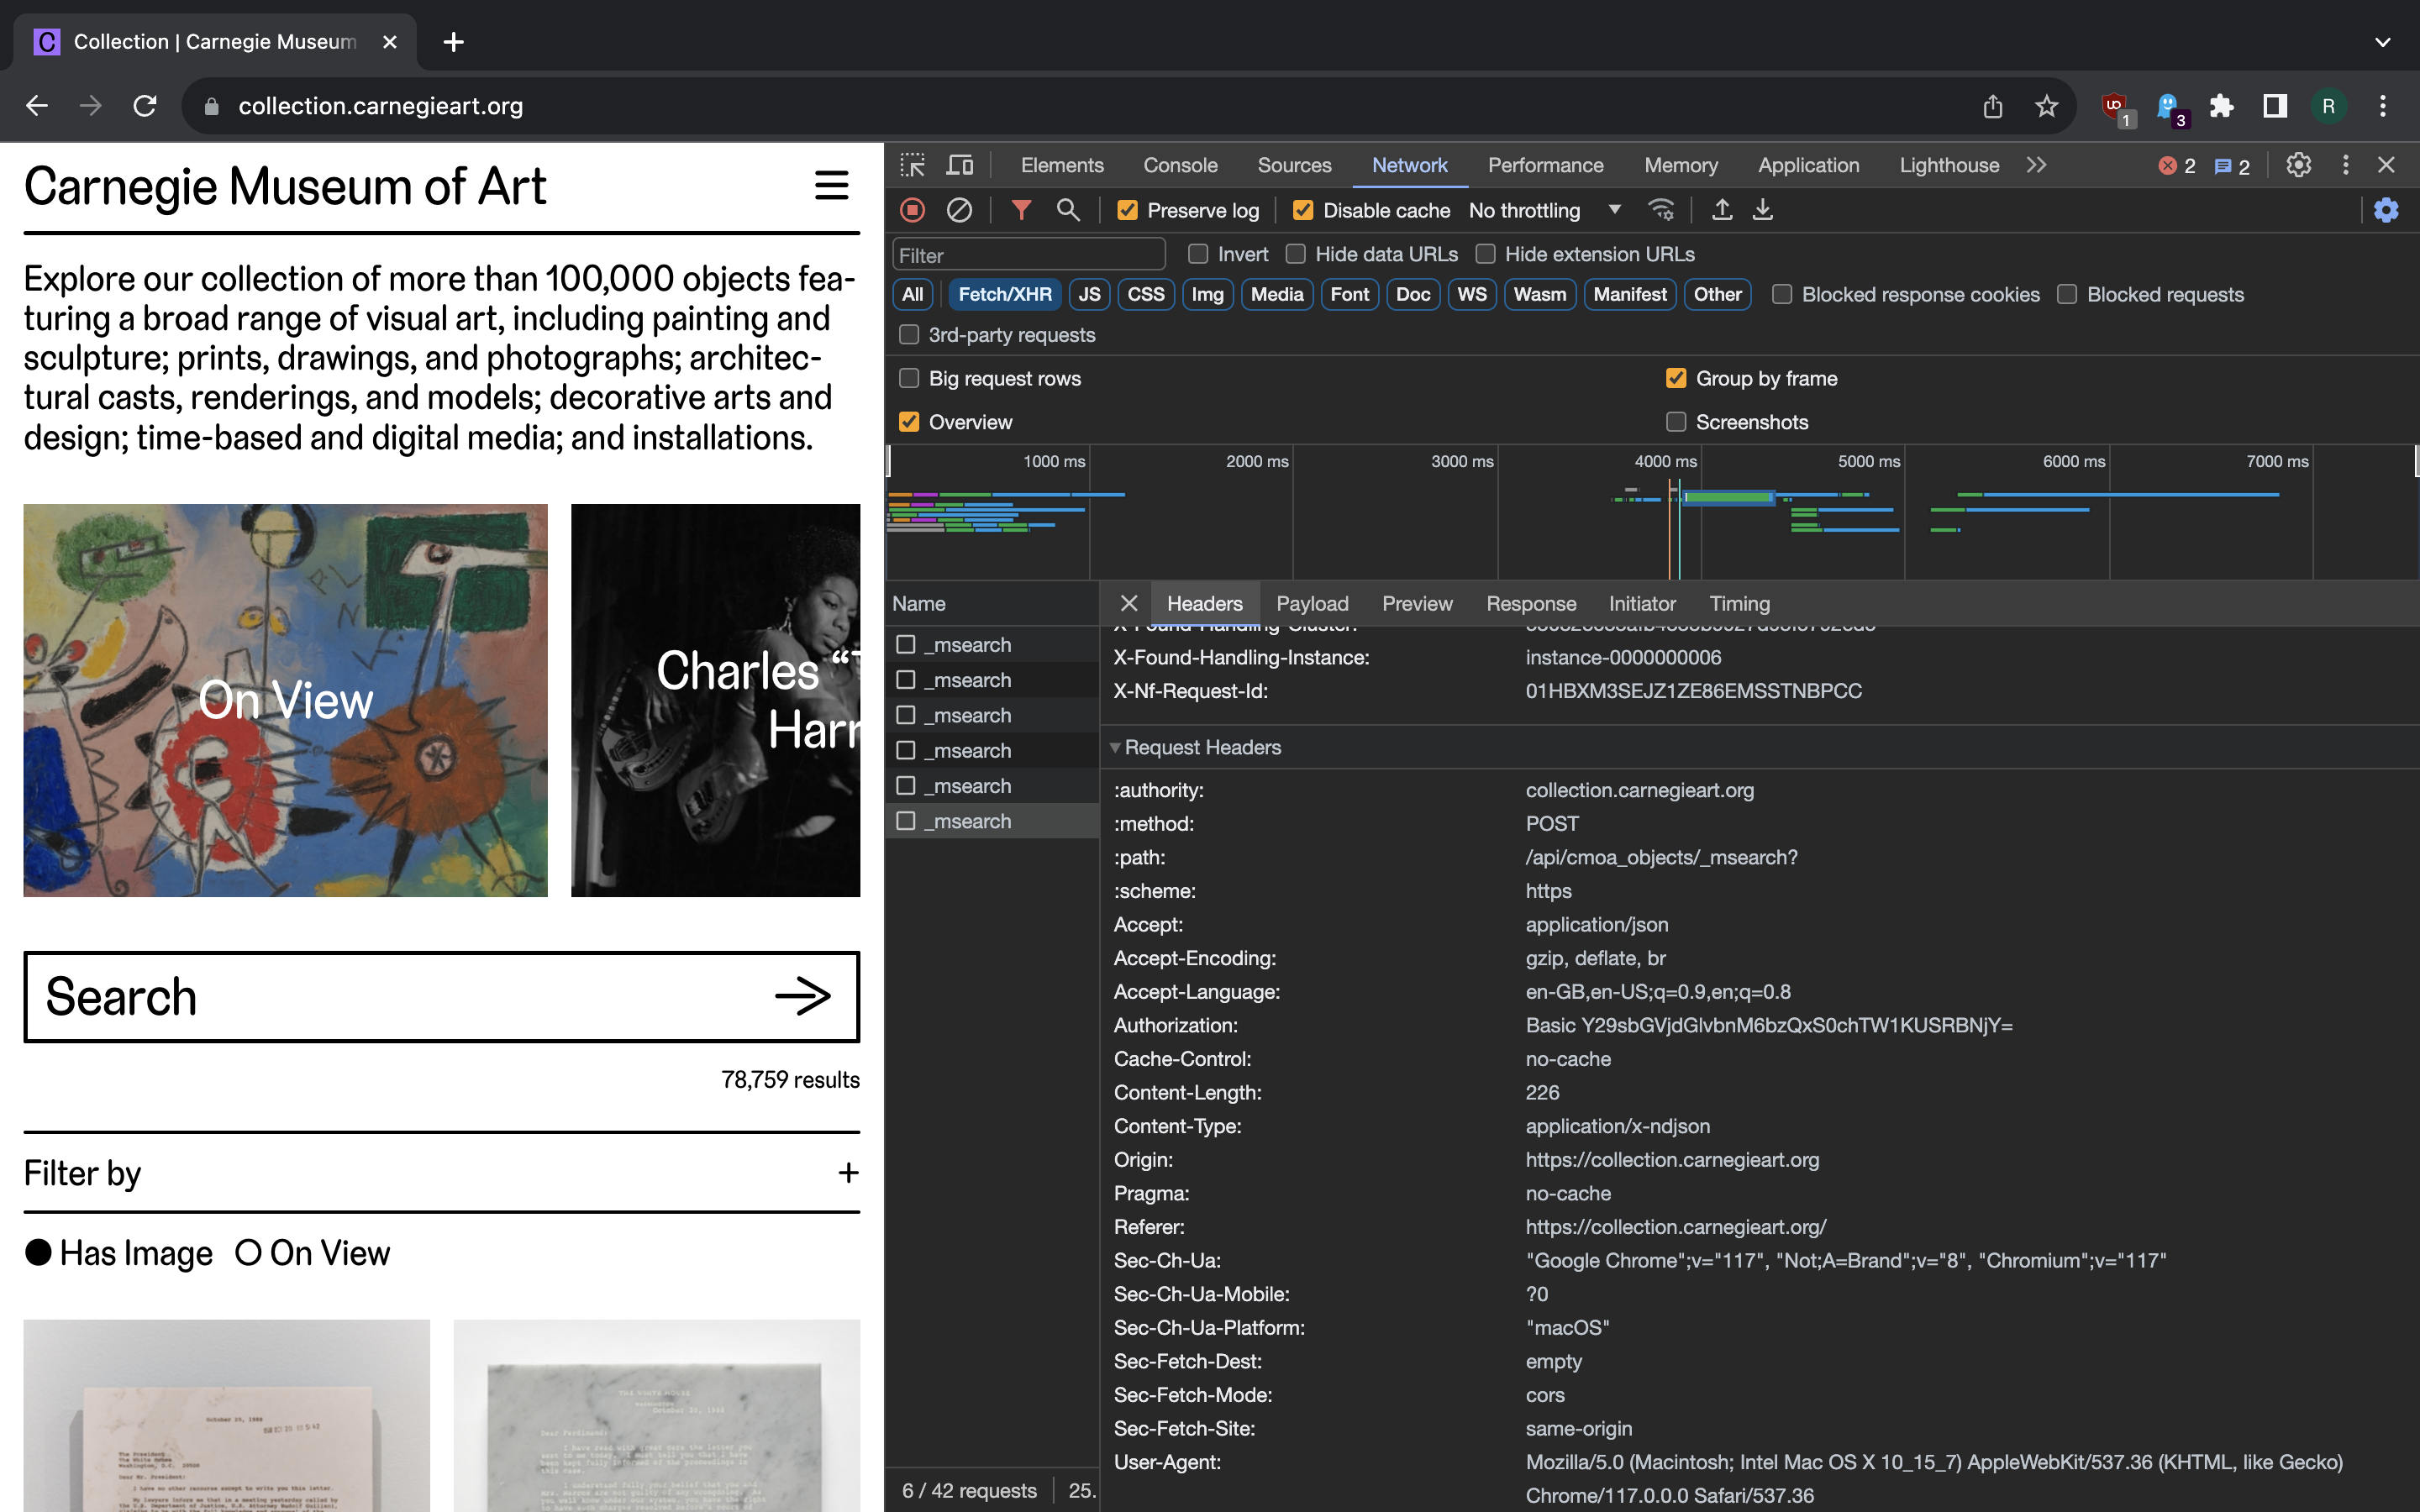Open the Chrome extensions puzzle icon
The image size is (2420, 1512).
coord(2221,106)
